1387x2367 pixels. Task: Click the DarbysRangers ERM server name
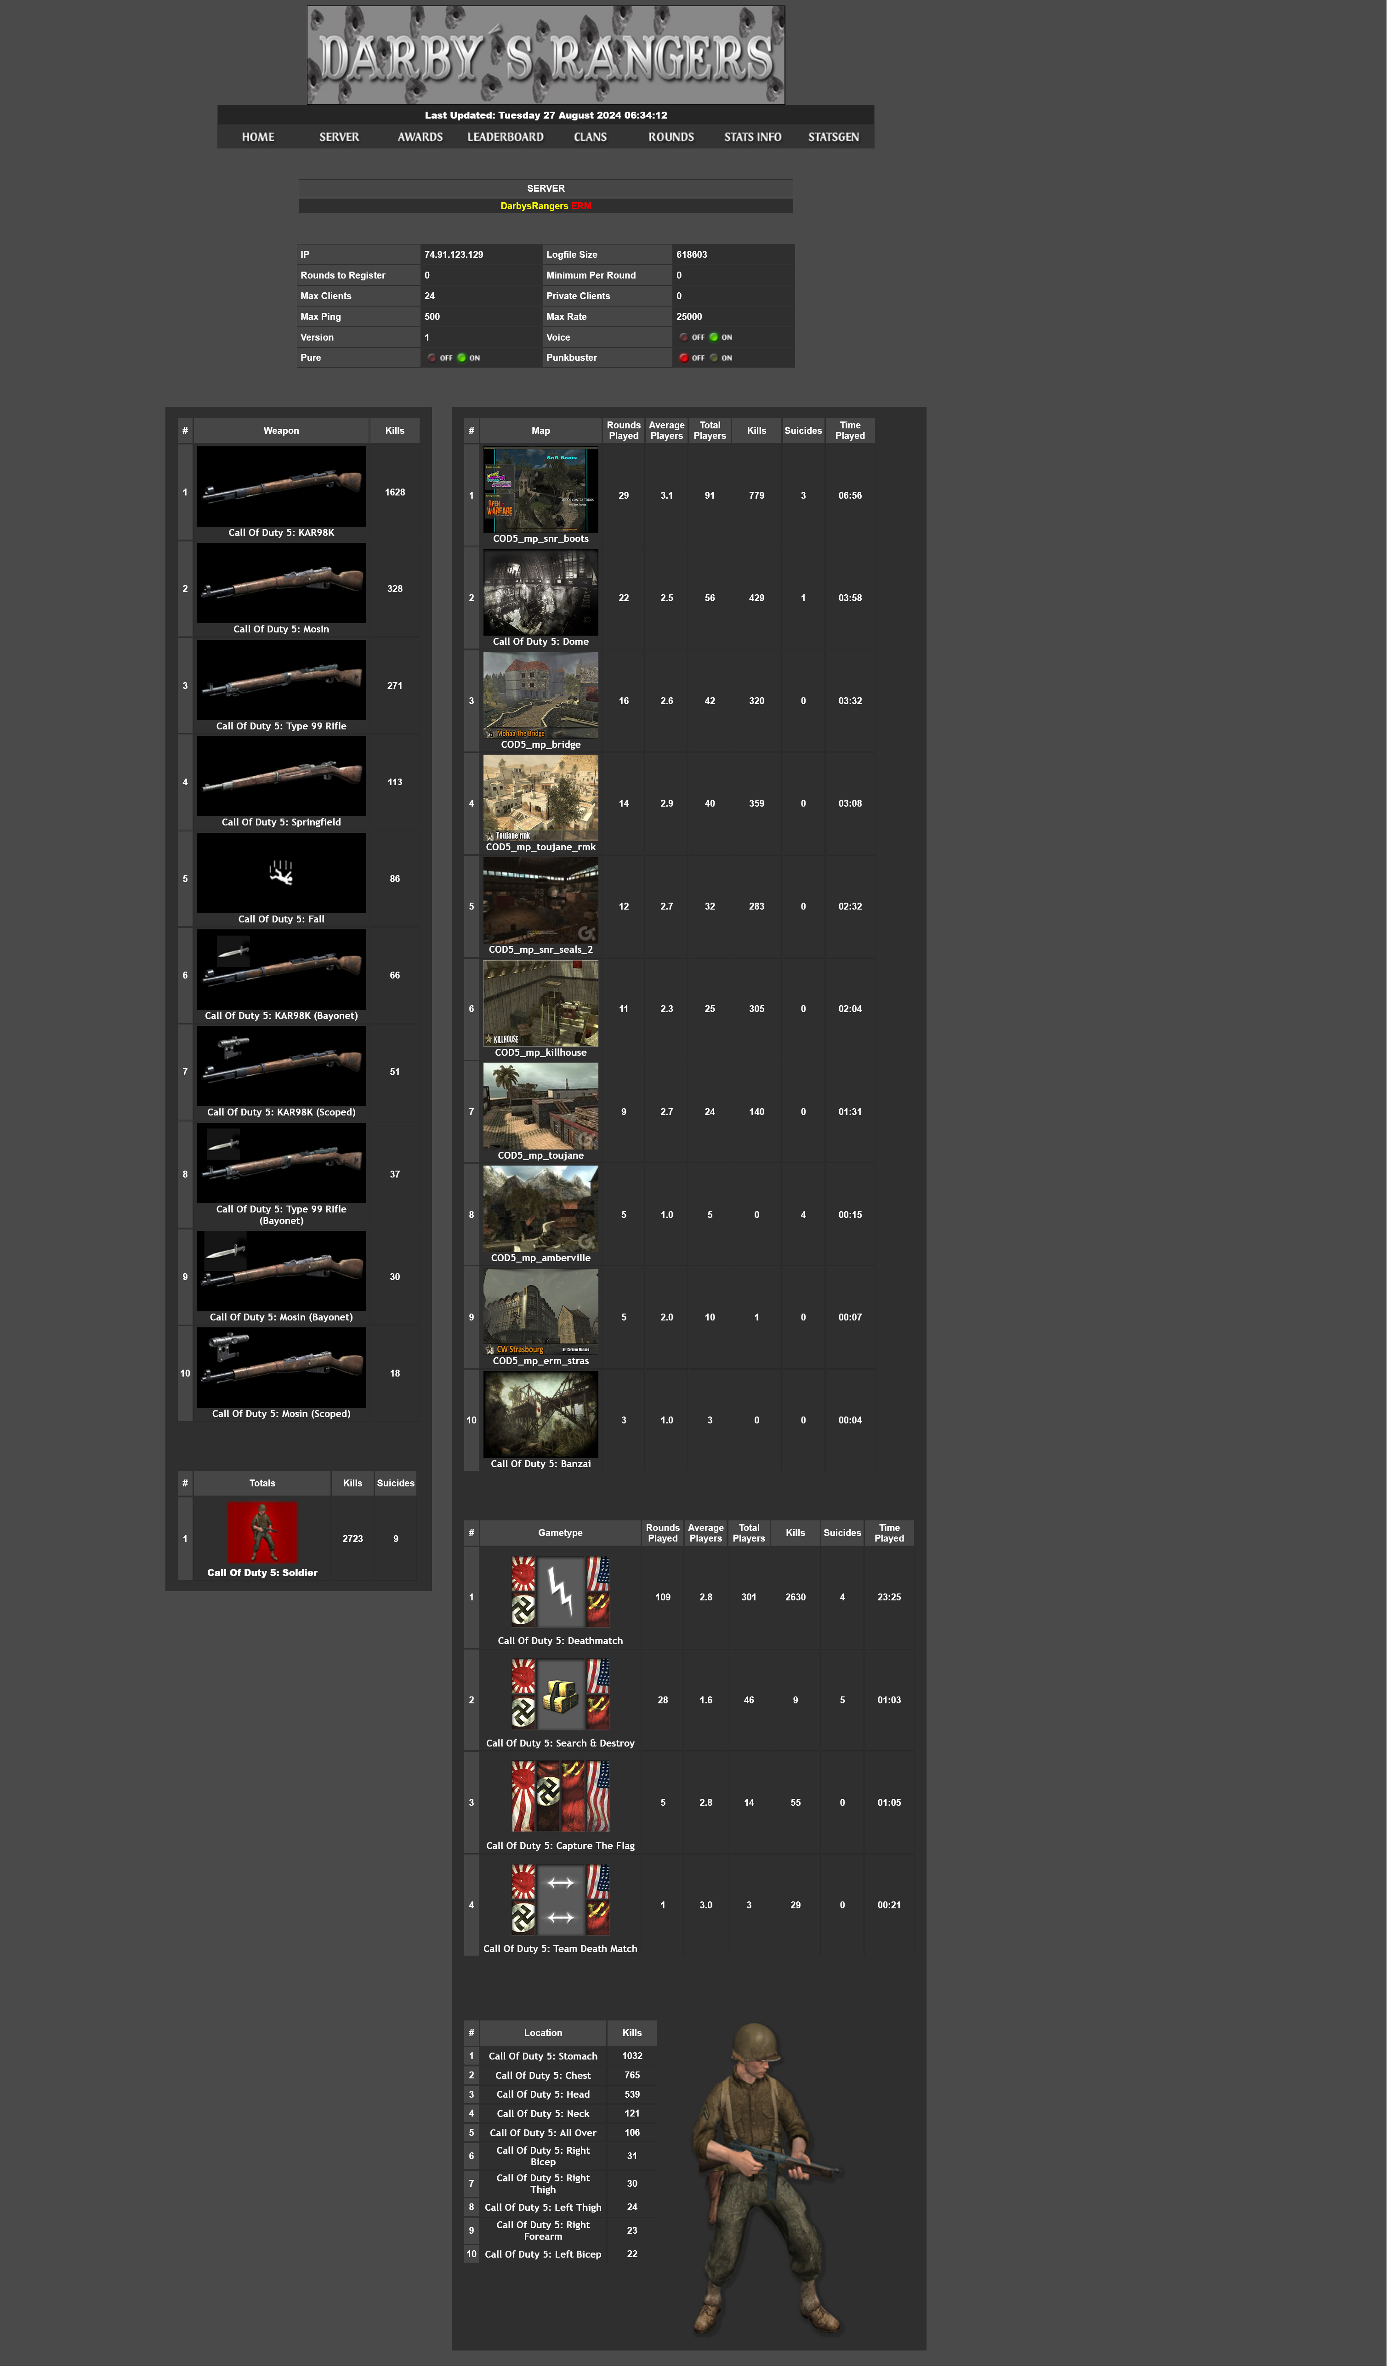(546, 206)
